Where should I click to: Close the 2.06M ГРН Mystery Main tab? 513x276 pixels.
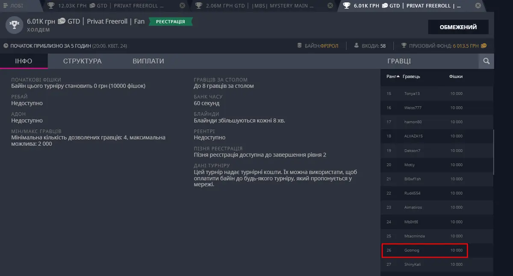[330, 6]
